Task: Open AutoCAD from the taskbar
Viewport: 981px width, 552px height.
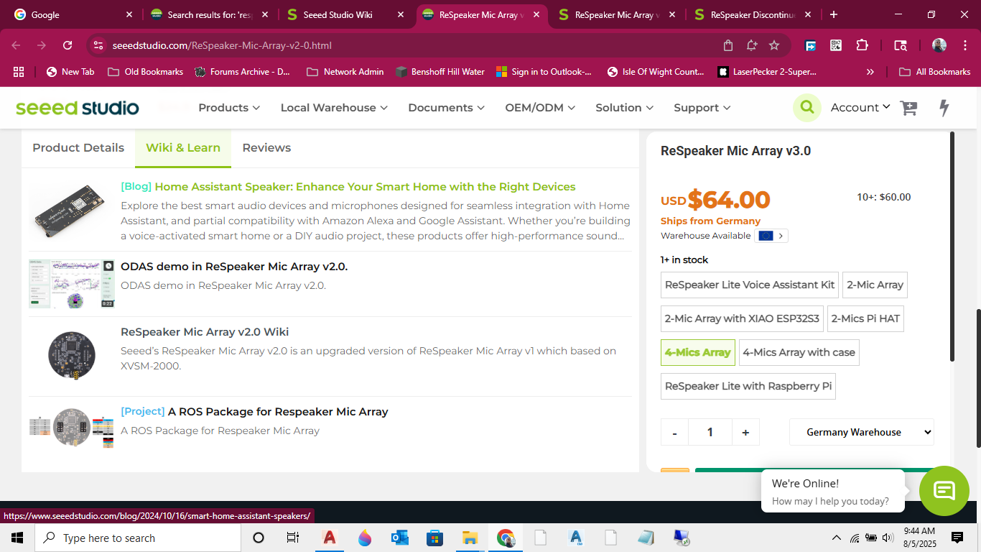Action: (330, 538)
